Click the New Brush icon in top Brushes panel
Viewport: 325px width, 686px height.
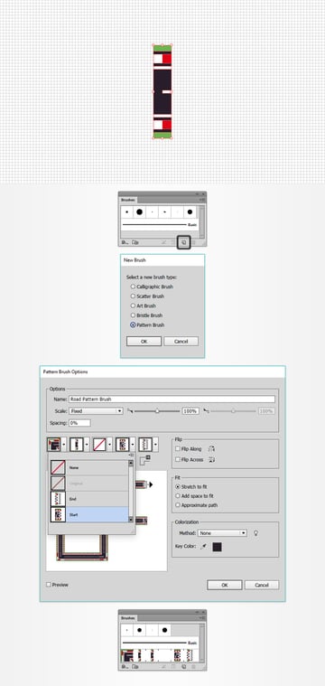tap(184, 242)
